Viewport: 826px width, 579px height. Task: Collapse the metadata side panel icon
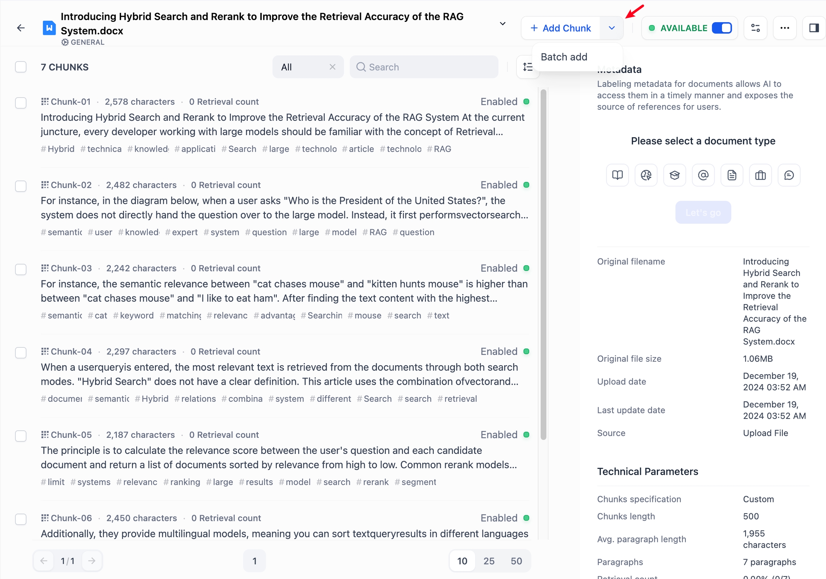[813, 28]
